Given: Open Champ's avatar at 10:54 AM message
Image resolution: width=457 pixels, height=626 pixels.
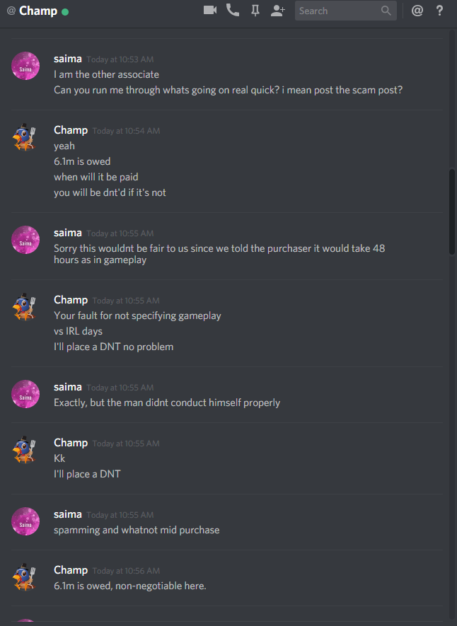Looking at the screenshot, I should (25, 137).
